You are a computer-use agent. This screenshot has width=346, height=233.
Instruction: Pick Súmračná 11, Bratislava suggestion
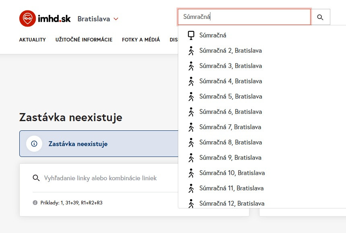(x=231, y=188)
